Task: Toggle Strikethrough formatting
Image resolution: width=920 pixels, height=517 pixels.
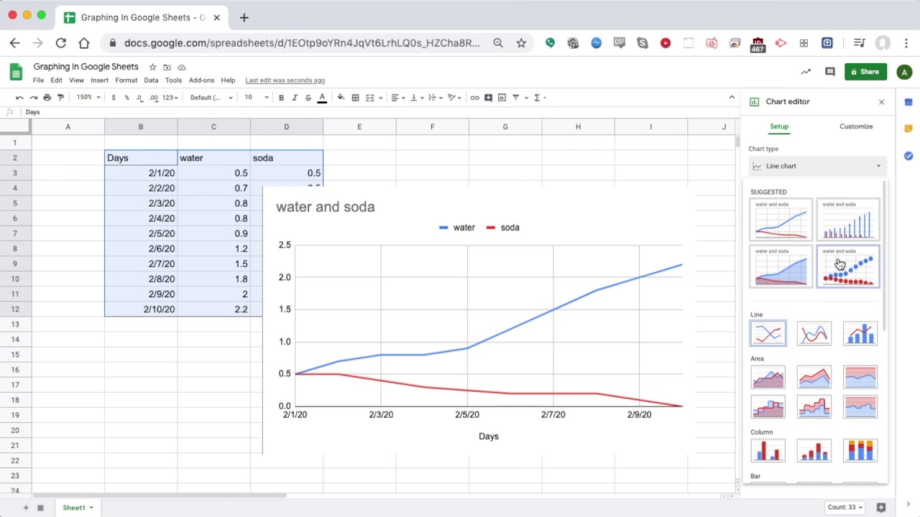Action: [x=308, y=98]
